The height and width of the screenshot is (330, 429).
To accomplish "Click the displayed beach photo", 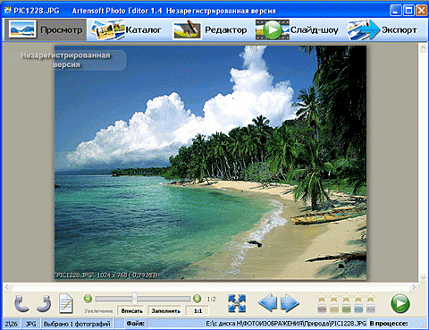I will click(210, 163).
